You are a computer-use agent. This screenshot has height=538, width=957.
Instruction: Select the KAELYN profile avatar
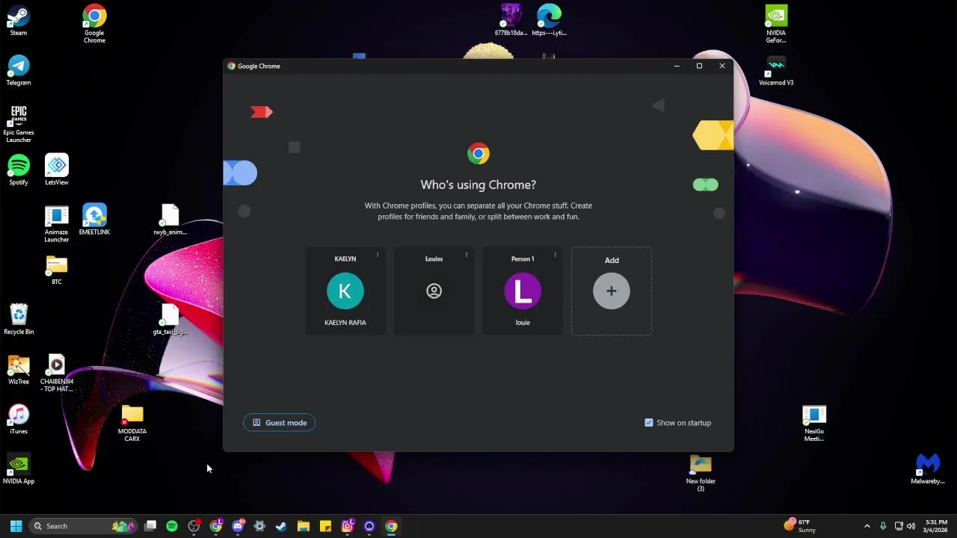(345, 291)
